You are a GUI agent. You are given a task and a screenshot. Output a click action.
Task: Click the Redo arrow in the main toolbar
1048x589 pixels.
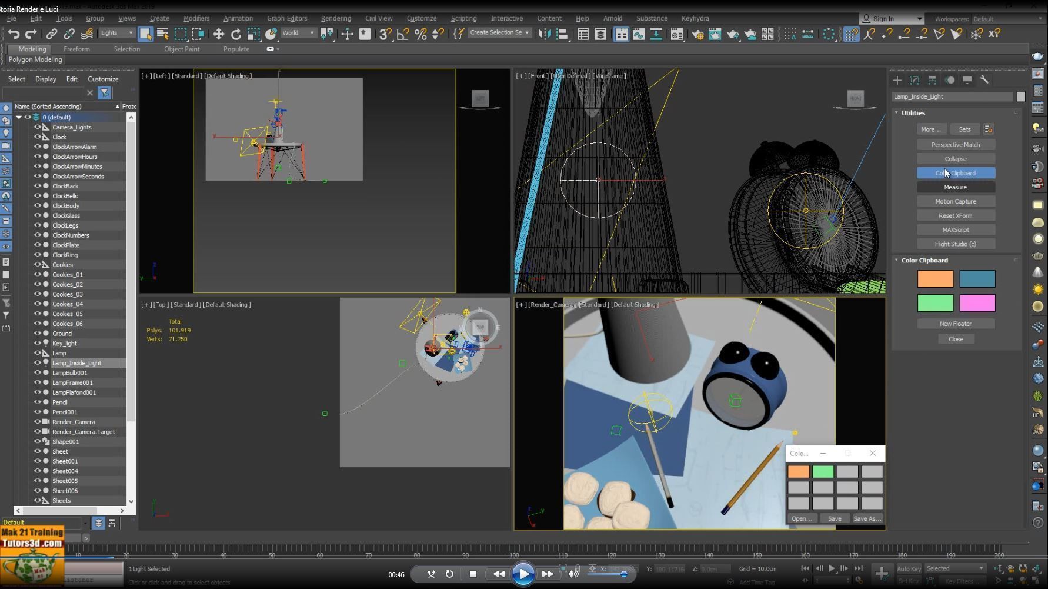coord(31,34)
